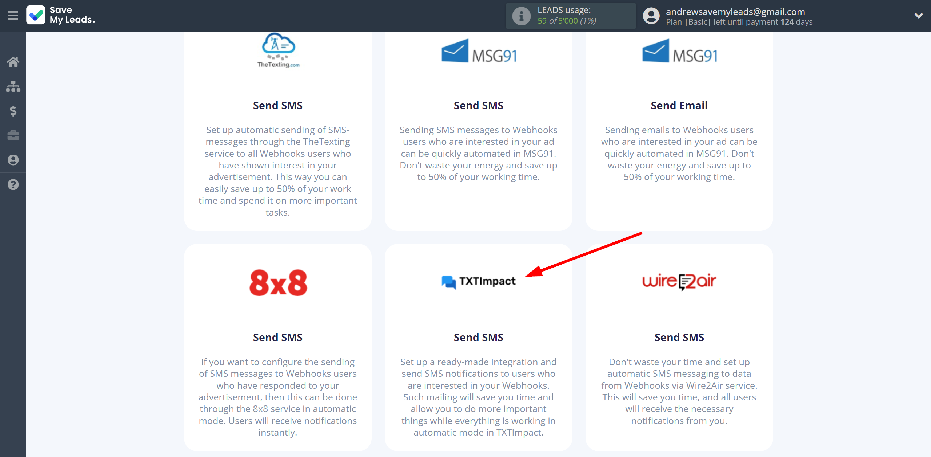931x457 pixels.
Task: Open the help question mark icon
Action: (13, 185)
